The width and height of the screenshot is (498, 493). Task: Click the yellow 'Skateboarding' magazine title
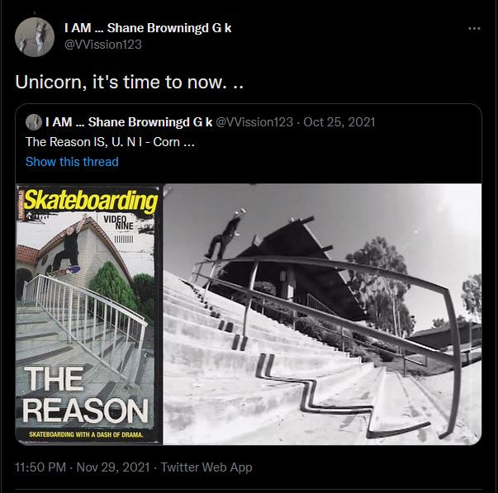coord(91,201)
